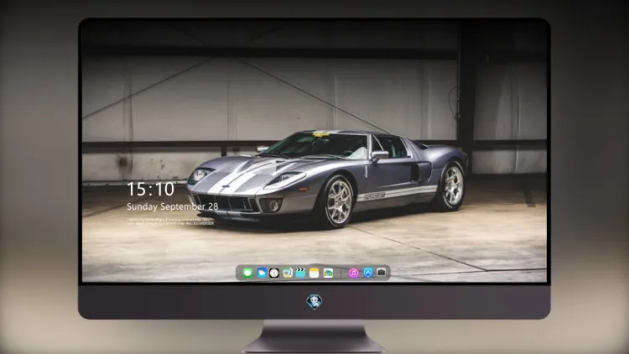Open the blue App Store icon
Image resolution: width=629 pixels, height=354 pixels.
[368, 273]
